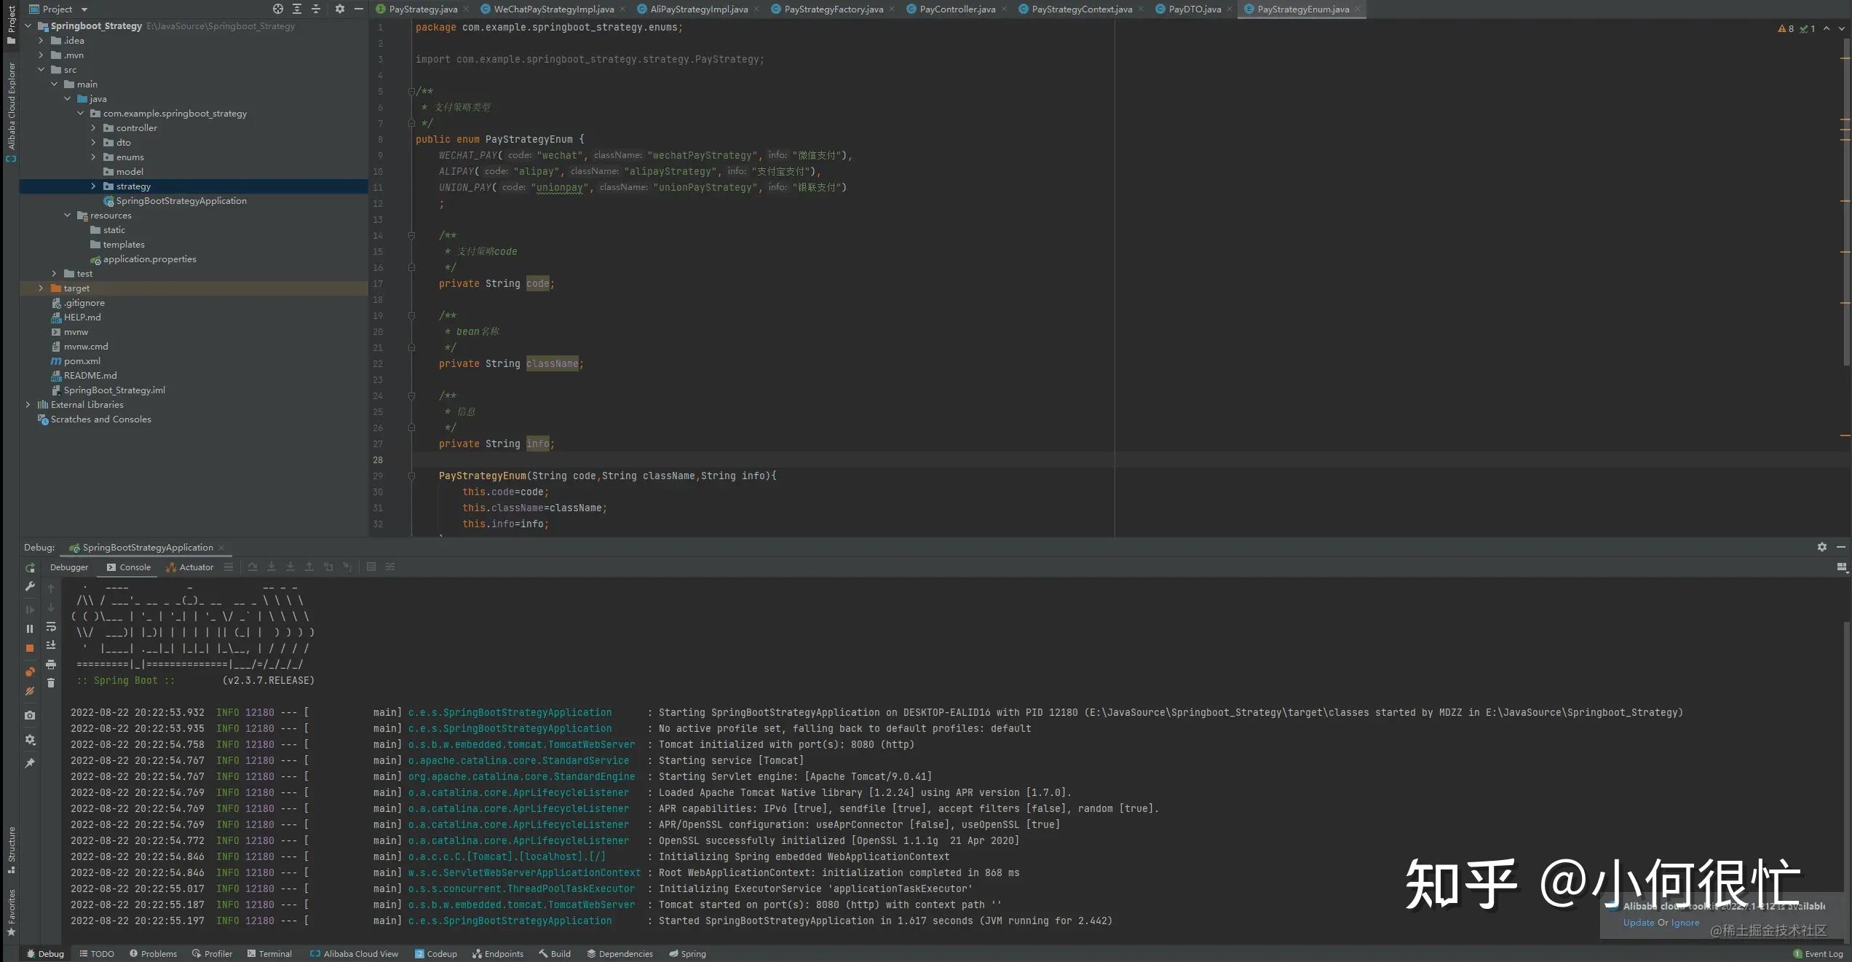Collapse the strategy package folder
The image size is (1852, 962).
coord(93,186)
